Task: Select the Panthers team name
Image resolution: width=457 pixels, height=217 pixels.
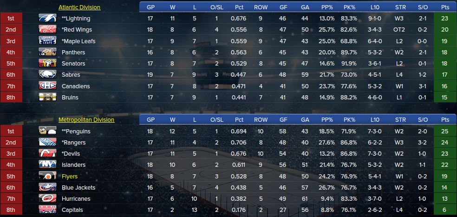Action: click(73, 53)
